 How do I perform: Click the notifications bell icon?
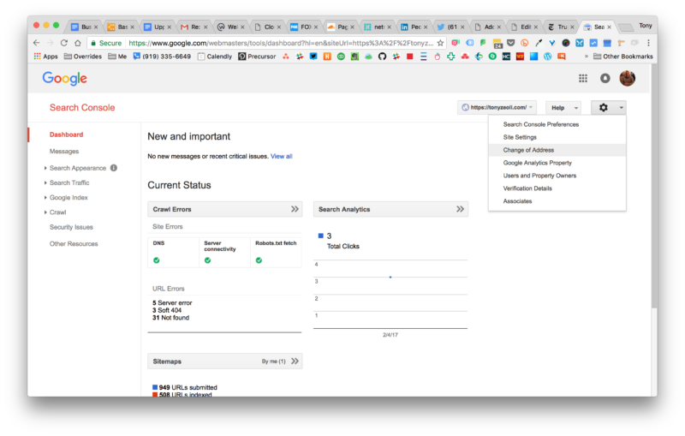605,78
